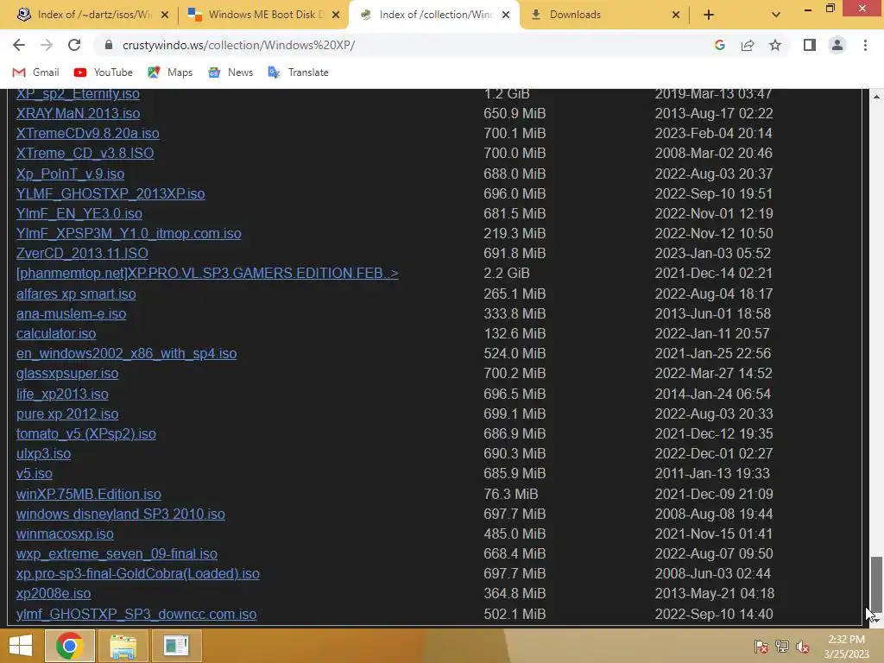Click XTreme_CD_v3.8.ISO link
Image resolution: width=884 pixels, height=663 pixels.
pos(85,153)
